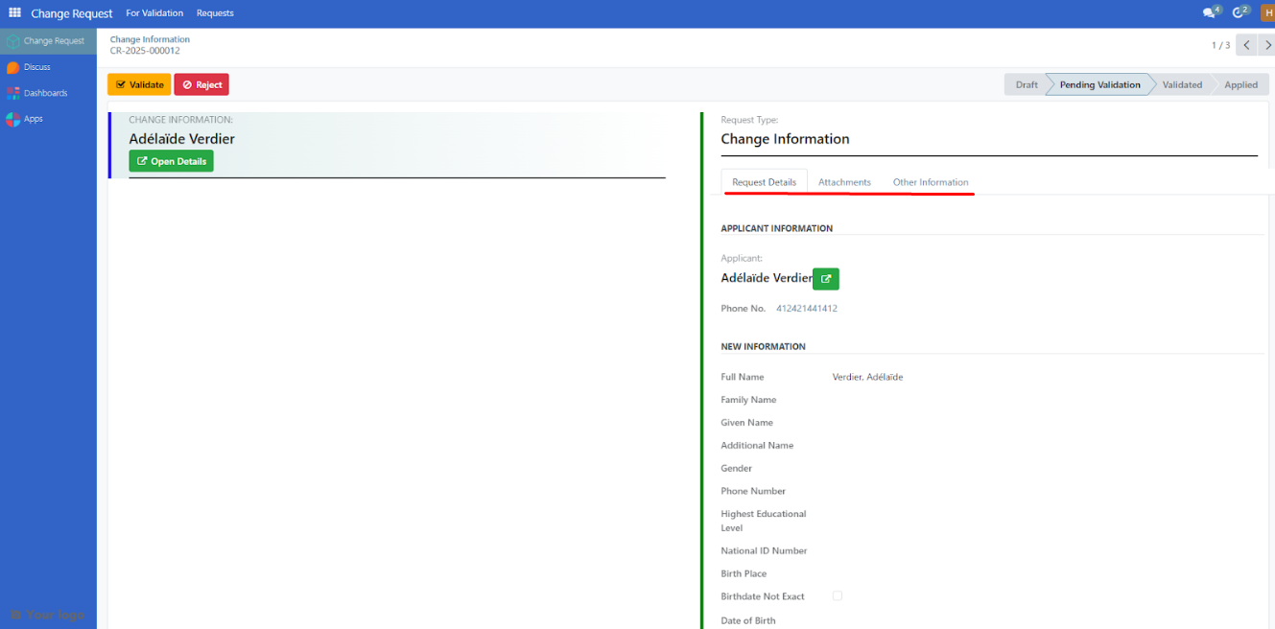Switch to the Other Information tab
The image size is (1275, 629).
coord(930,181)
